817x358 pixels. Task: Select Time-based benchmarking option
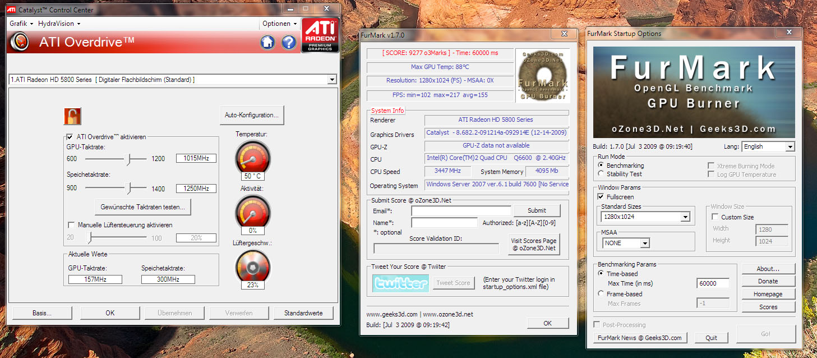[x=602, y=274]
